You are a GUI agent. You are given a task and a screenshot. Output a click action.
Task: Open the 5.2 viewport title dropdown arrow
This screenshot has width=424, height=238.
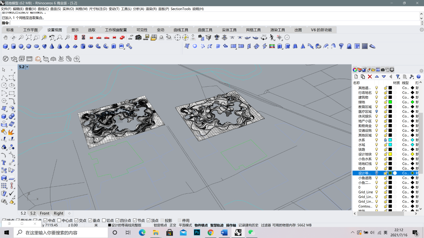[x=27, y=67]
